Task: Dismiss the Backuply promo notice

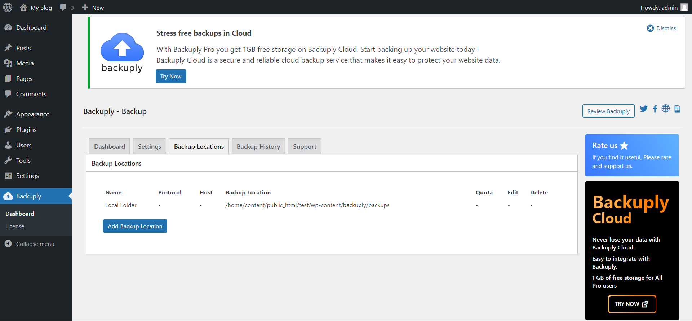Action: pos(661,28)
